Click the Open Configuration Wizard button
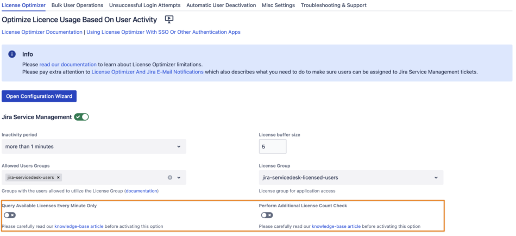Screen dimensions: 516x236 39,96
